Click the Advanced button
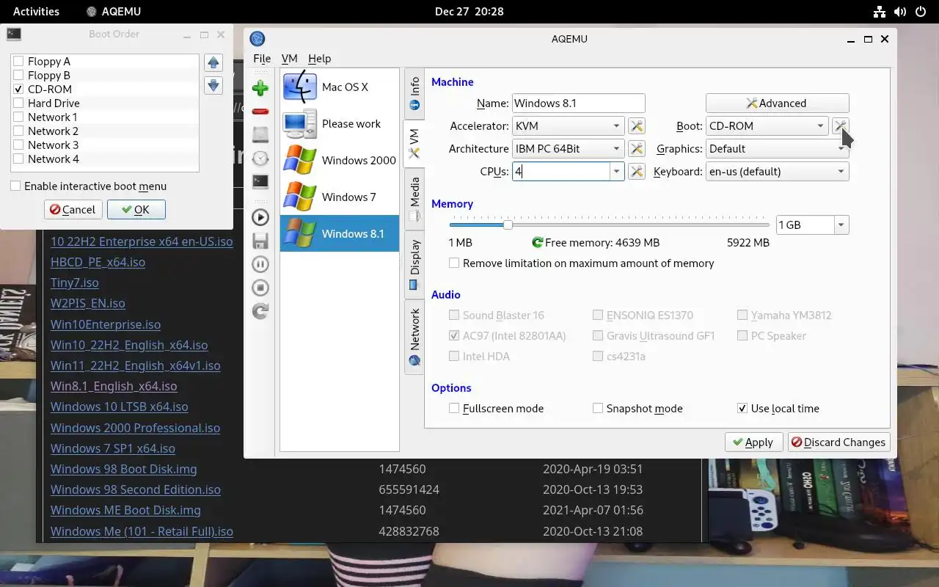 click(x=777, y=103)
